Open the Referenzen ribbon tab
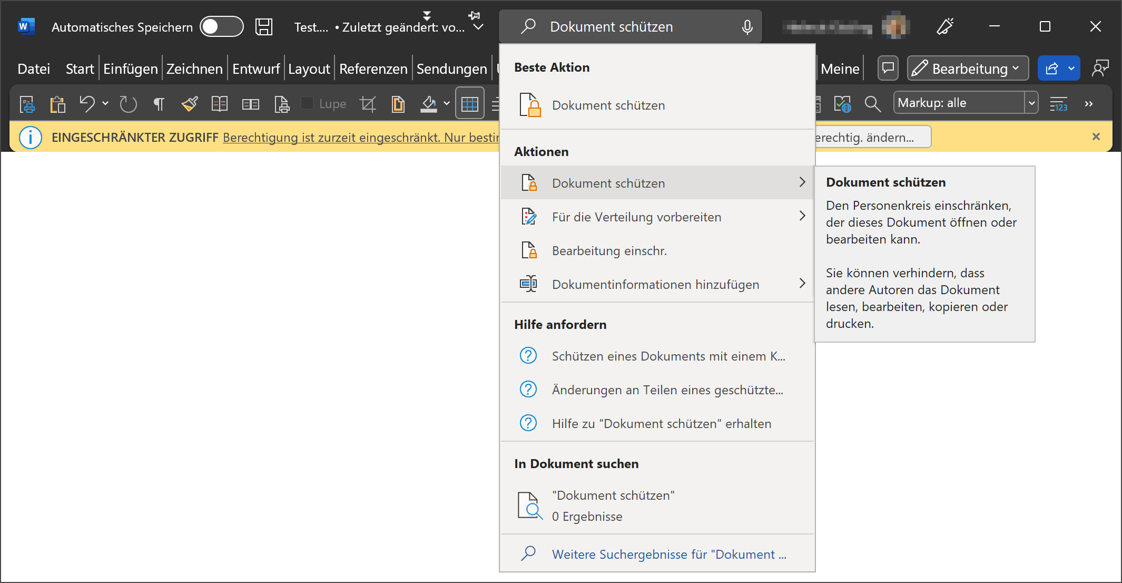This screenshot has height=583, width=1122. (373, 69)
